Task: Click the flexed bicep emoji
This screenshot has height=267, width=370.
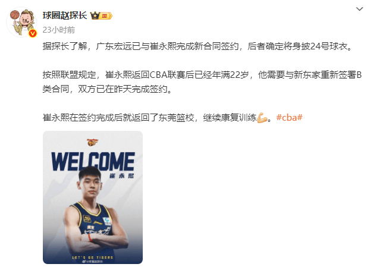Action: 262,118
